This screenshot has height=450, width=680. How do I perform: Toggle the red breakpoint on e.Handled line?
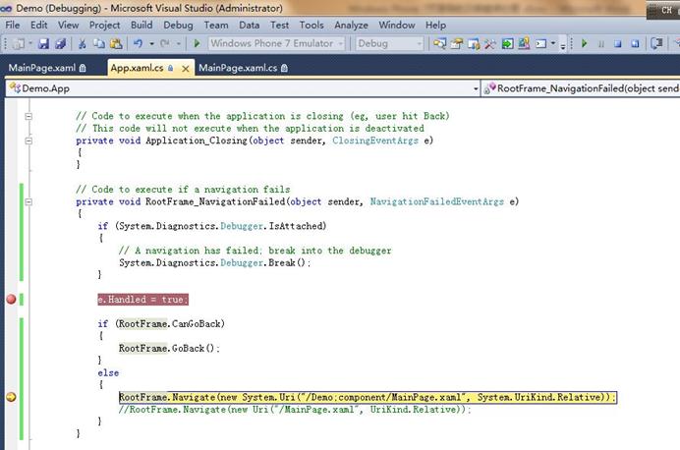[x=11, y=300]
